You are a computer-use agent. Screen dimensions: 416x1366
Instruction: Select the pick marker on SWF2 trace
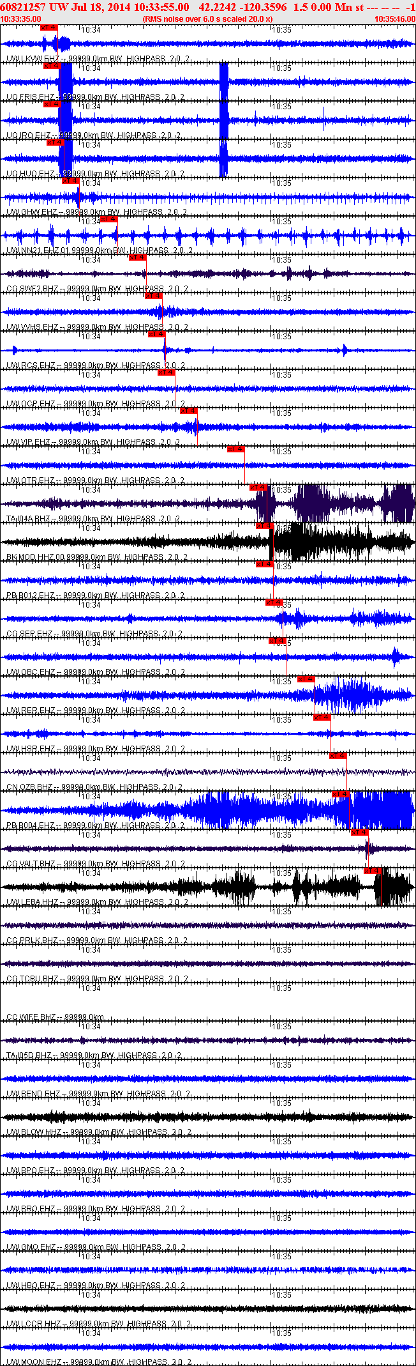pos(138,257)
